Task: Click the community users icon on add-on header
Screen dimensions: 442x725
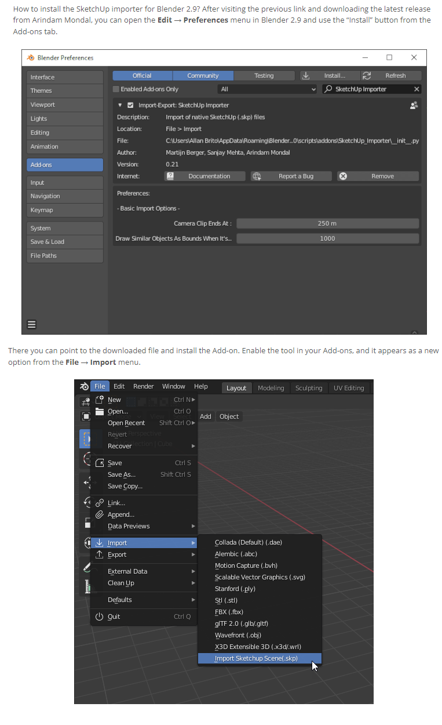Action: click(x=414, y=105)
